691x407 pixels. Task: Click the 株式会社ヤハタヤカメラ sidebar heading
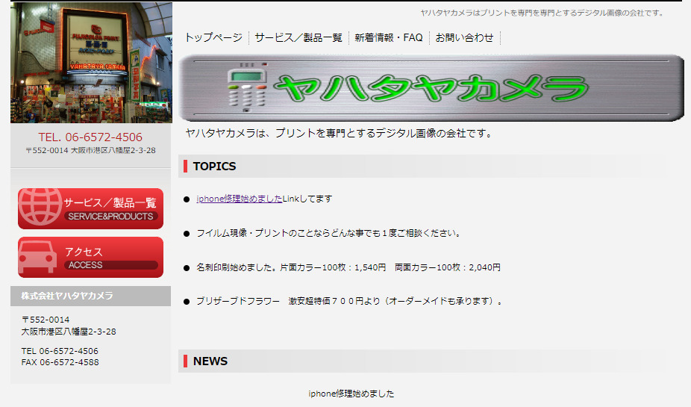[x=67, y=296]
